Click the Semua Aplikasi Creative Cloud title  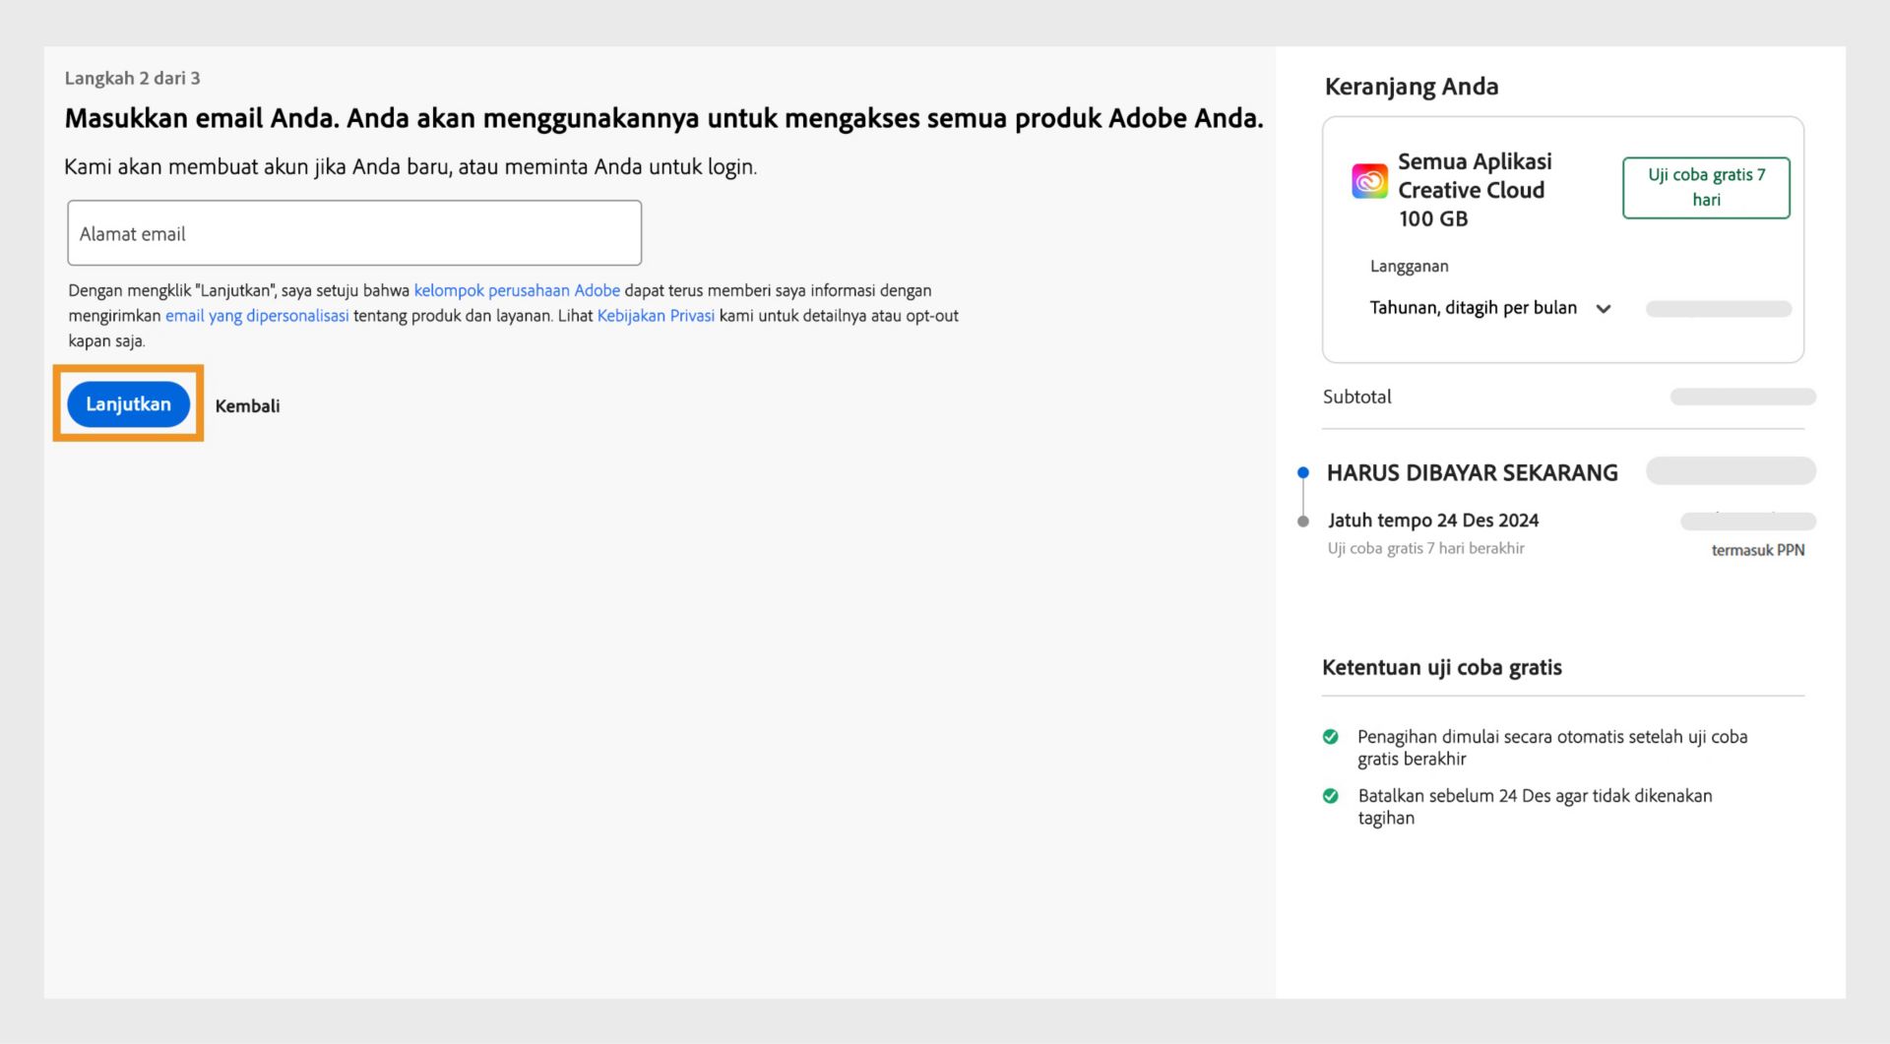click(x=1475, y=190)
